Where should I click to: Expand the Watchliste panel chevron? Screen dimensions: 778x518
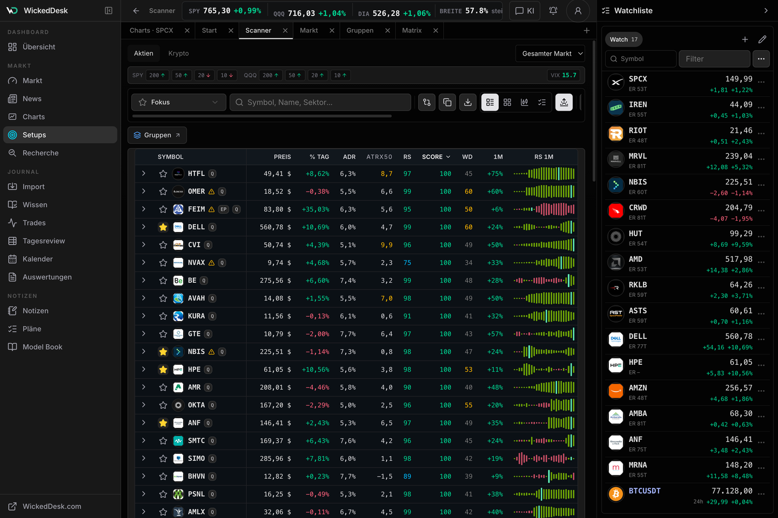pos(766,11)
